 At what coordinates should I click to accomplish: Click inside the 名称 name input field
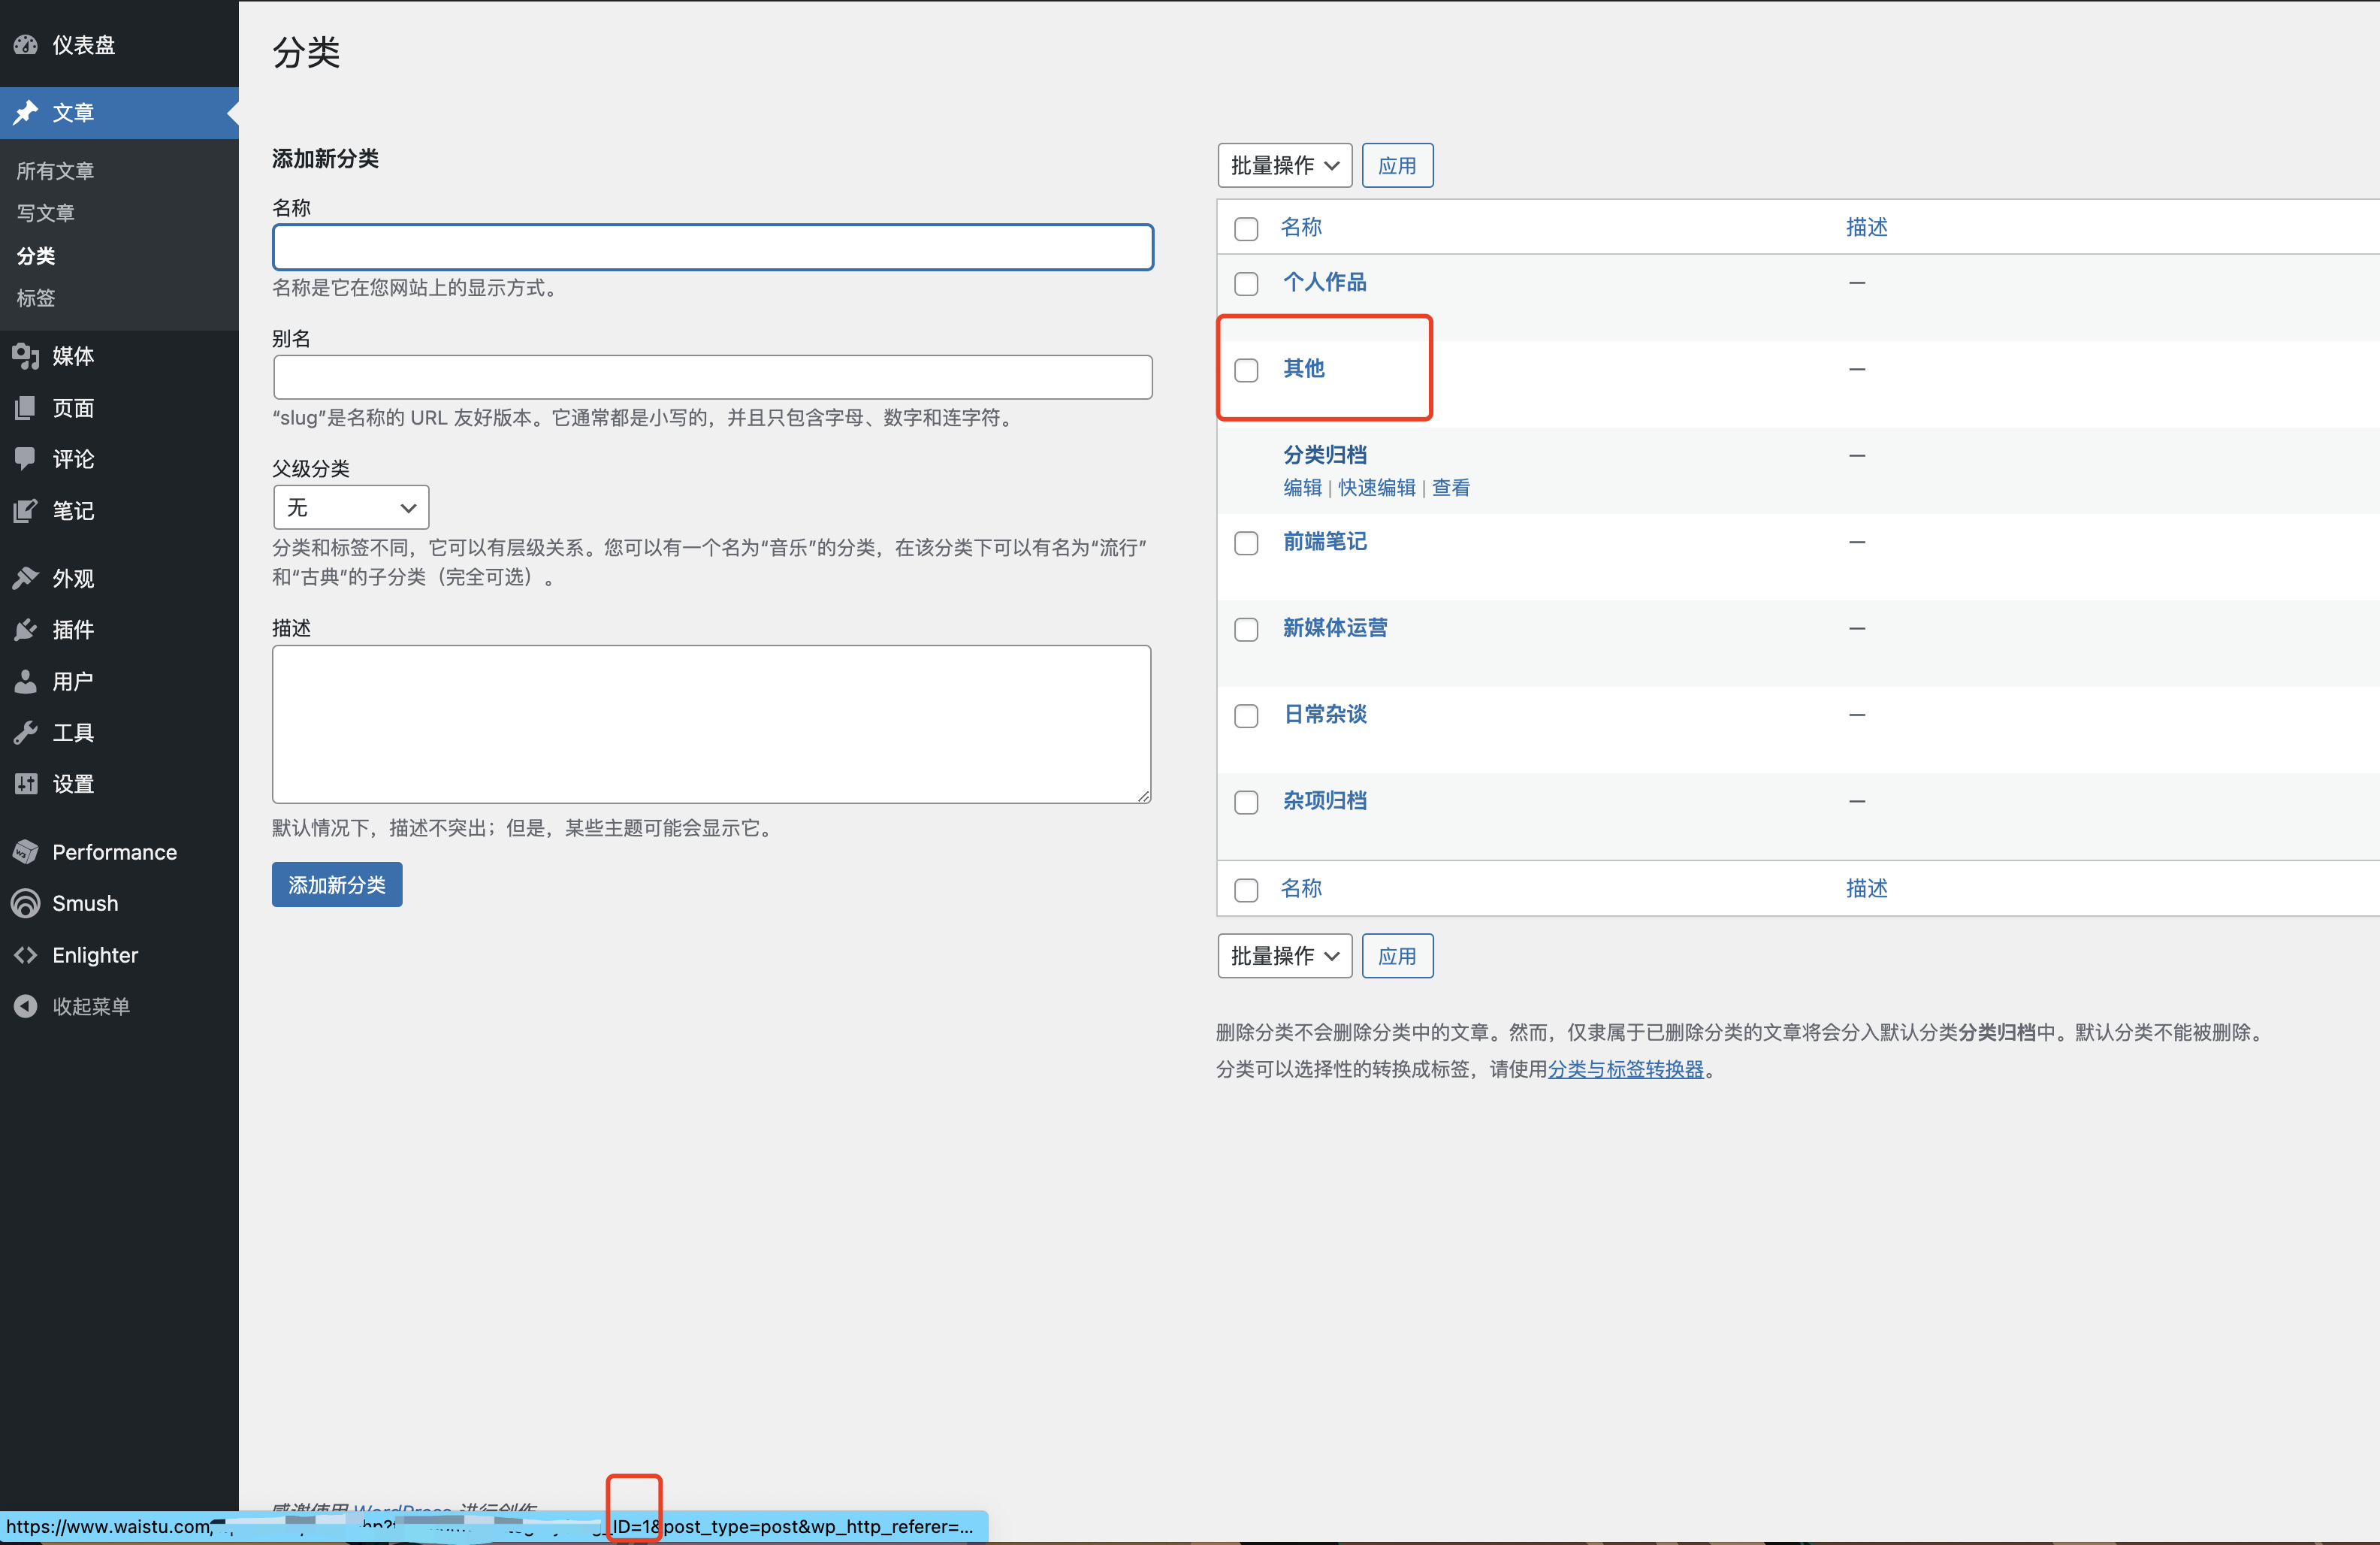712,247
